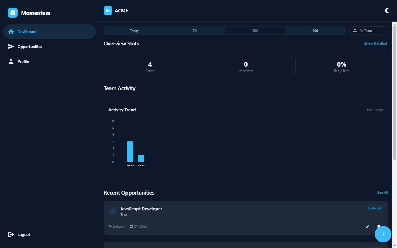Click the Reply Rate stat card
This screenshot has height=248, width=397.
click(x=341, y=66)
